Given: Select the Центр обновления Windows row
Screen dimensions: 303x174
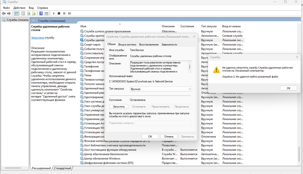Looking at the screenshot, I should (x=162, y=158).
